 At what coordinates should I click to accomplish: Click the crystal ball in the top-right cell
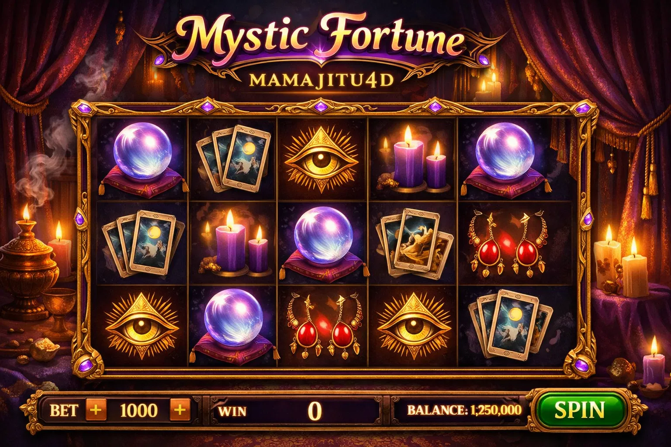pyautogui.click(x=505, y=158)
